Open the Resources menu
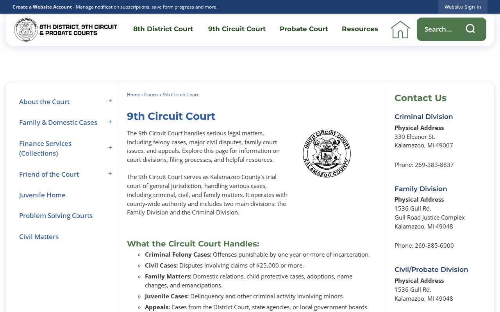Viewport: 500px width, 312px height. (360, 29)
